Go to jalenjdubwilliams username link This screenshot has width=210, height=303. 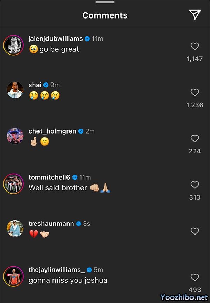56,38
